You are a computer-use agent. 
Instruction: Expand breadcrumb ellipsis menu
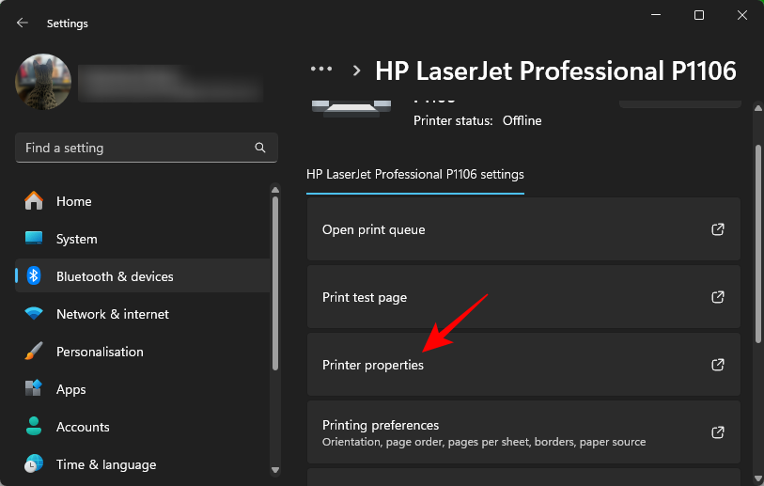[x=321, y=70]
